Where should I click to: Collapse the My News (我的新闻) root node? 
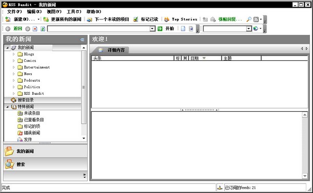pyautogui.click(x=7, y=47)
